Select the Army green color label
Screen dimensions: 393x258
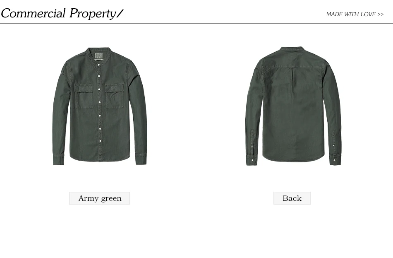click(100, 198)
